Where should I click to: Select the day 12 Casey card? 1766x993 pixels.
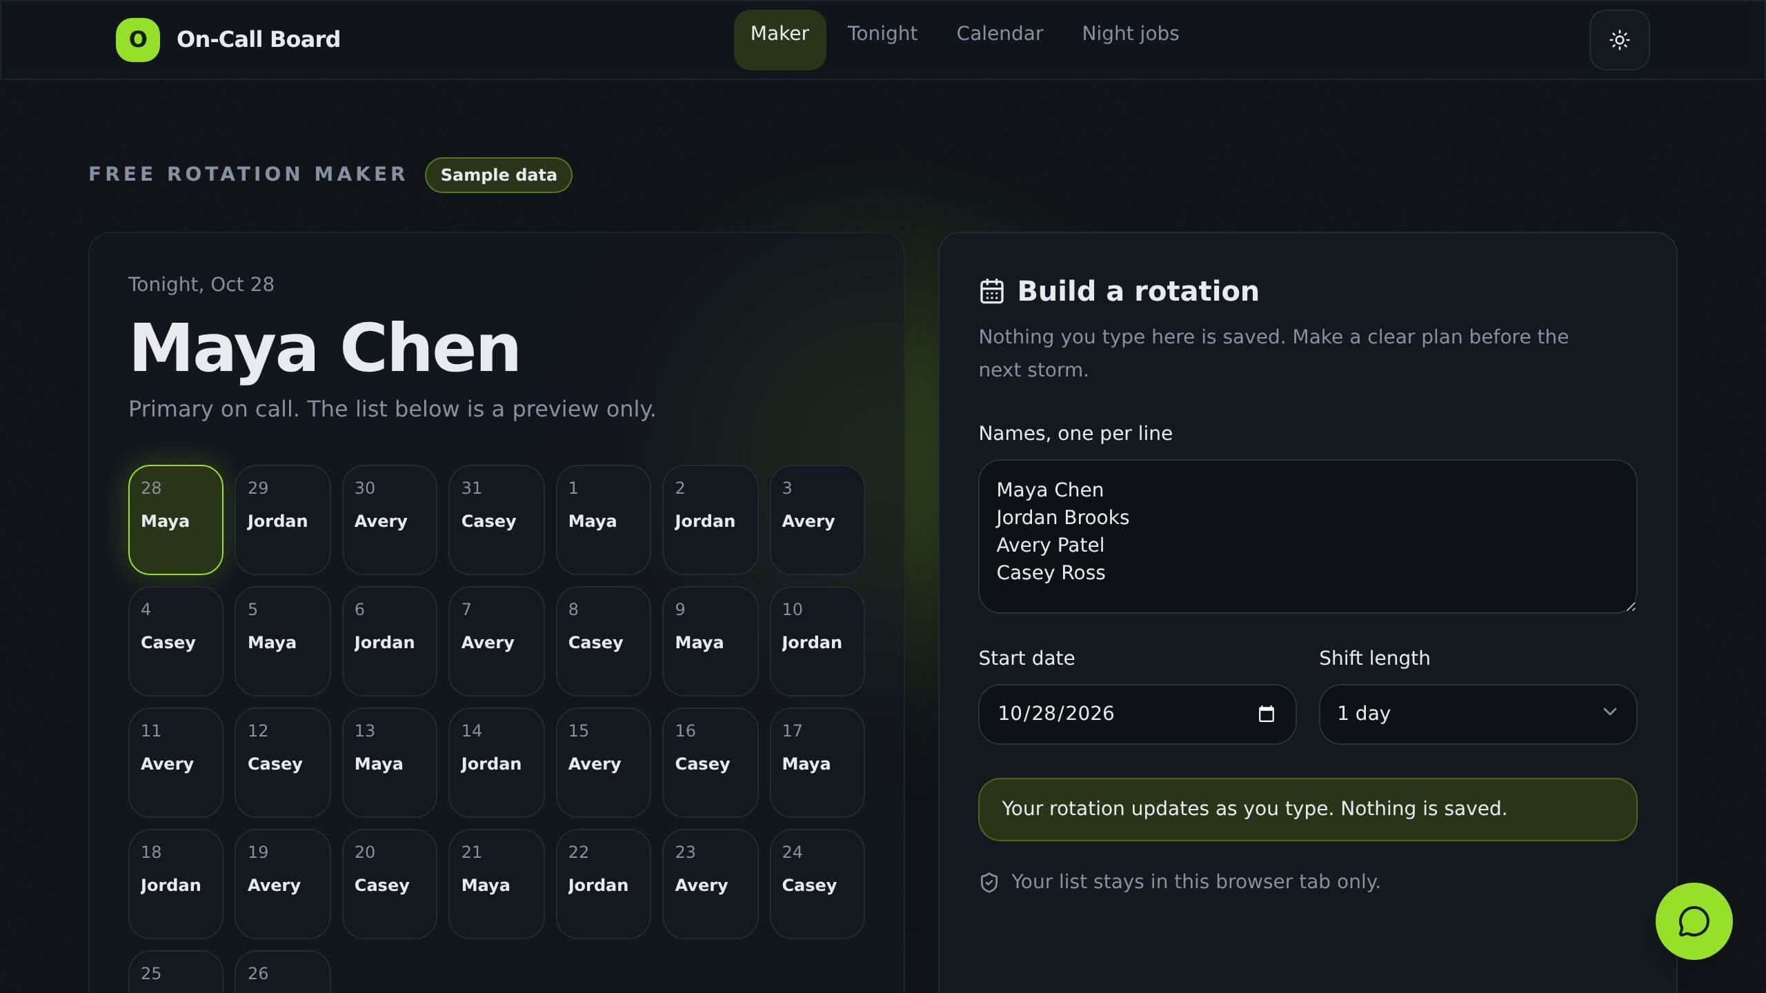pyautogui.click(x=283, y=763)
